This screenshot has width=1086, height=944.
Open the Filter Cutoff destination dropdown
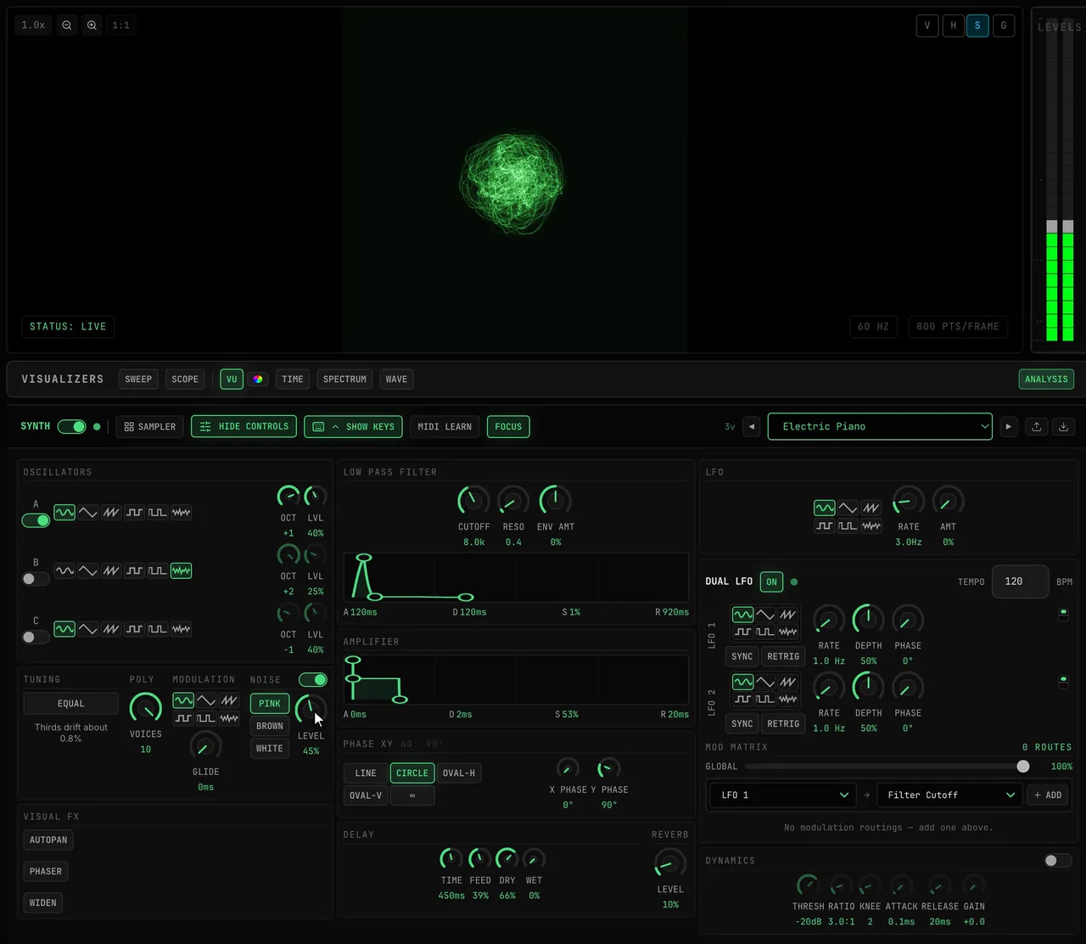tap(949, 795)
